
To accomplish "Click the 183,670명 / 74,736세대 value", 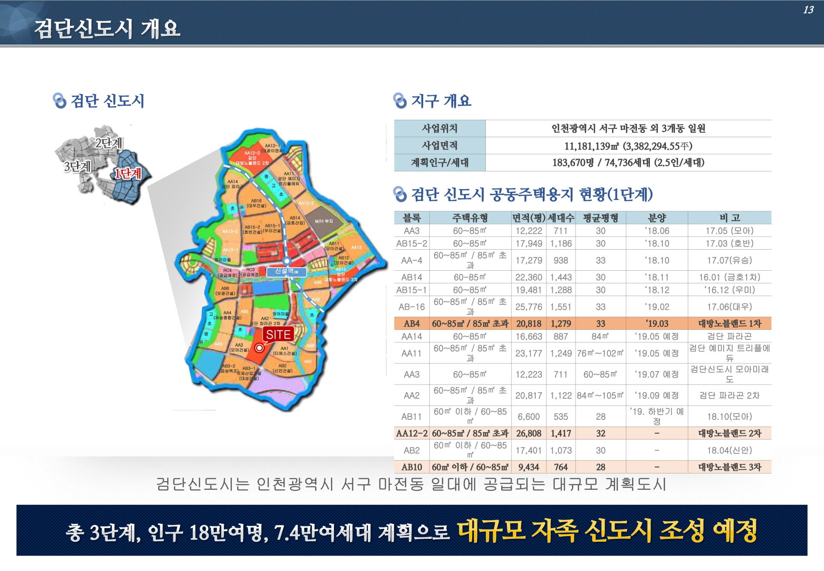I will click(628, 163).
